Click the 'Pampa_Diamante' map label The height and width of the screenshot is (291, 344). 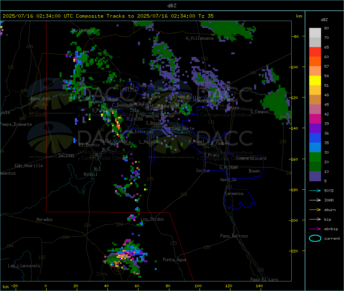click(x=16, y=124)
